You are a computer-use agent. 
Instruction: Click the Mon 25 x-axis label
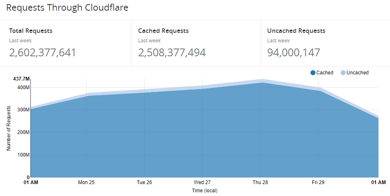point(86,182)
